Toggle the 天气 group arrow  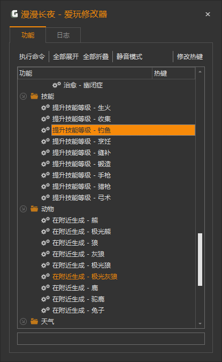click(23, 321)
